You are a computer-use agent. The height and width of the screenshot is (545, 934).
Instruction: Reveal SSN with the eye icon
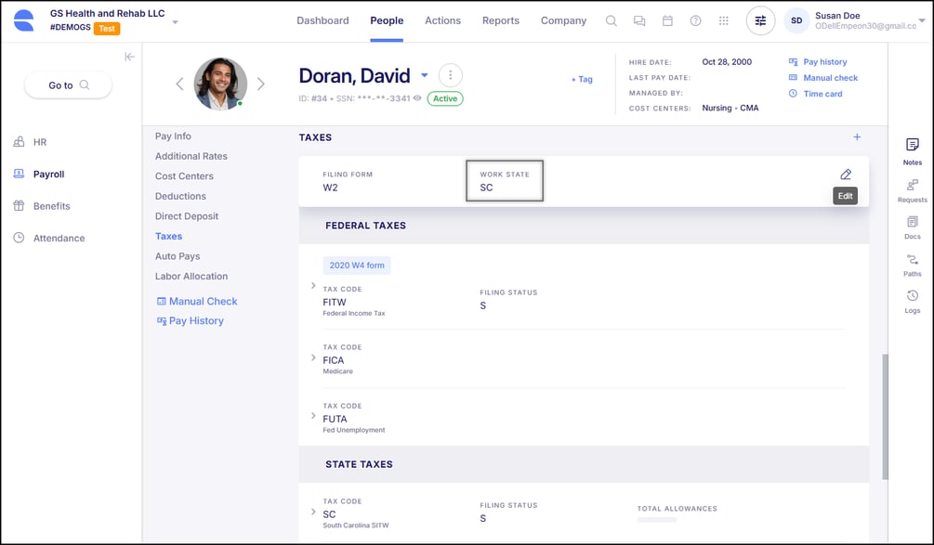(417, 98)
